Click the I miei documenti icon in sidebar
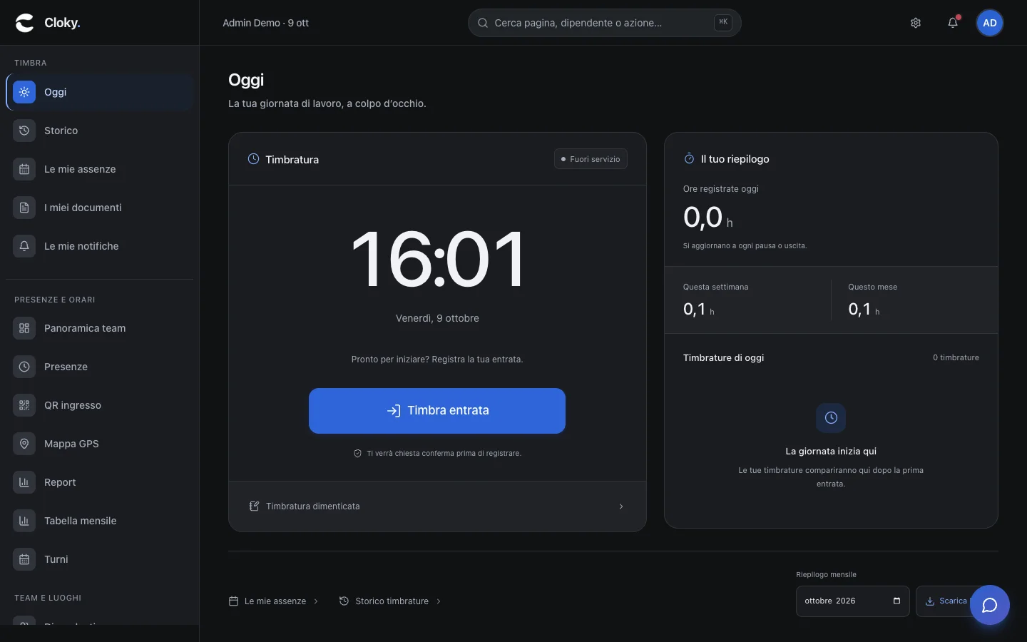Viewport: 1027px width, 642px height. click(24, 208)
